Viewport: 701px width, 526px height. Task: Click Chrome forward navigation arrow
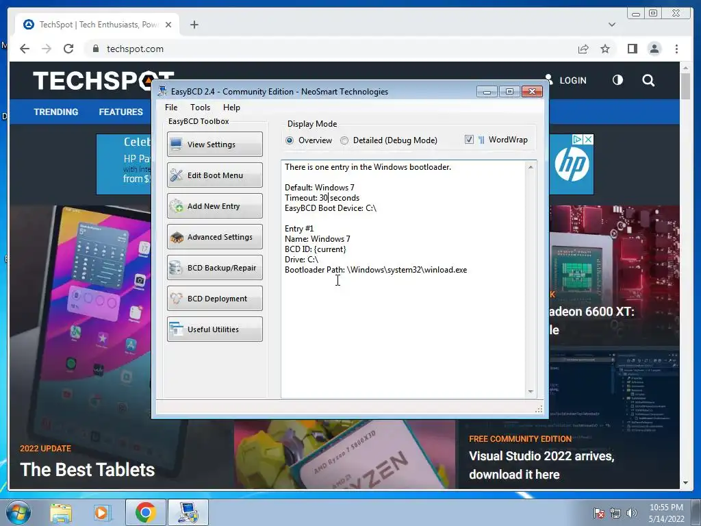point(47,49)
